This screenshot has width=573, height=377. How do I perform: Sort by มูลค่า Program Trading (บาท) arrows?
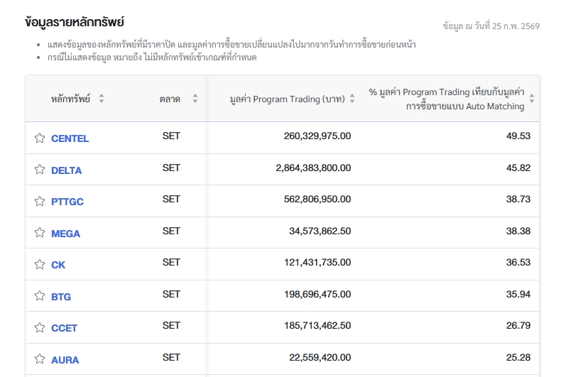click(352, 99)
